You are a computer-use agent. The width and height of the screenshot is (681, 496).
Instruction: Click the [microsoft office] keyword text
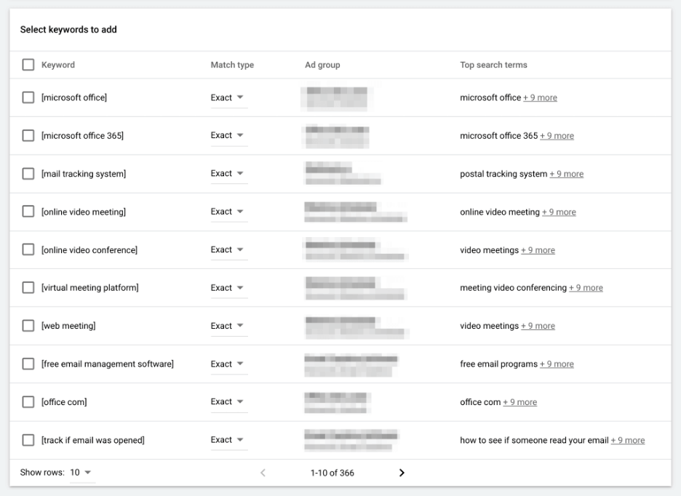coord(74,97)
